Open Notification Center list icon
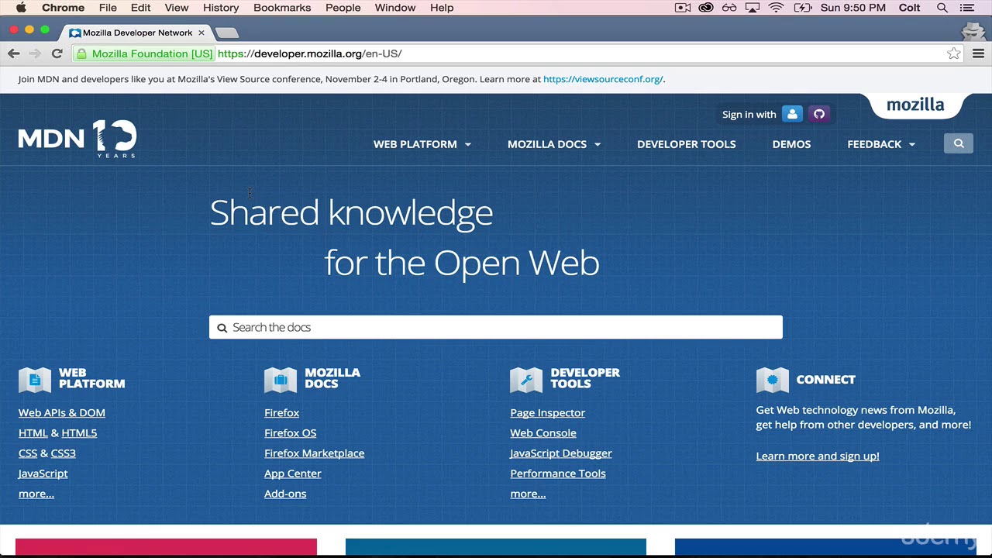Screen dimensions: 992x558 (x=966, y=8)
